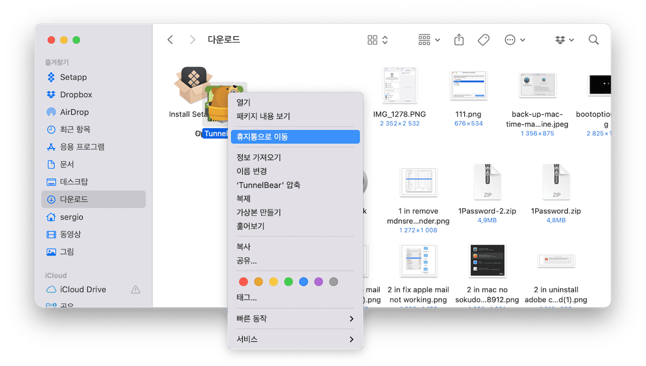Open 그림 in the sidebar
This screenshot has height=366, width=646.
click(93, 252)
